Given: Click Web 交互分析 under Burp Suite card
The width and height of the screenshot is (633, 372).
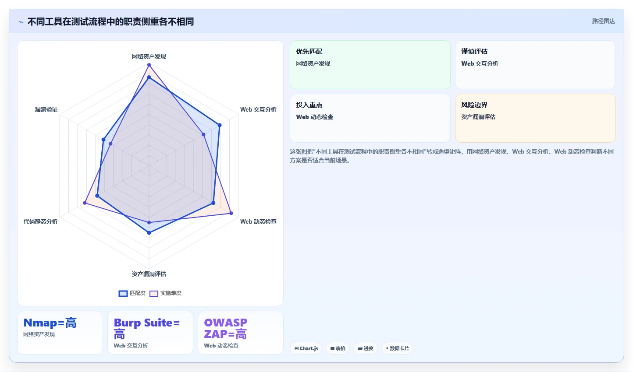Looking at the screenshot, I should 131,346.
